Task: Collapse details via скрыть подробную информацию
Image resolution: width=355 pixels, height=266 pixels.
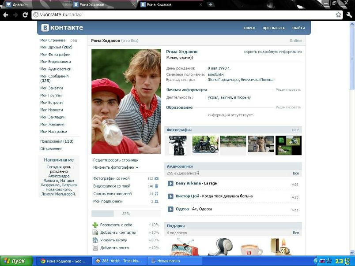Action: coord(272,52)
